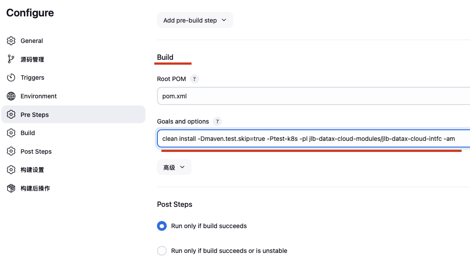Open the Environment section link
The height and width of the screenshot is (264, 470).
tap(39, 96)
